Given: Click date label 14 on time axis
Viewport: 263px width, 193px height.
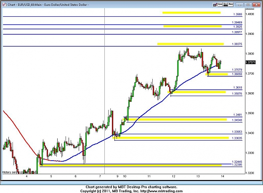Looking at the screenshot, I should click(223, 176).
